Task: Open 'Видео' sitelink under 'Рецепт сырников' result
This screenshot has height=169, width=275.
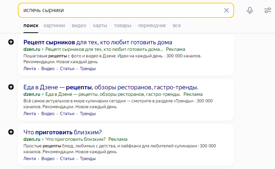Action: point(48,69)
